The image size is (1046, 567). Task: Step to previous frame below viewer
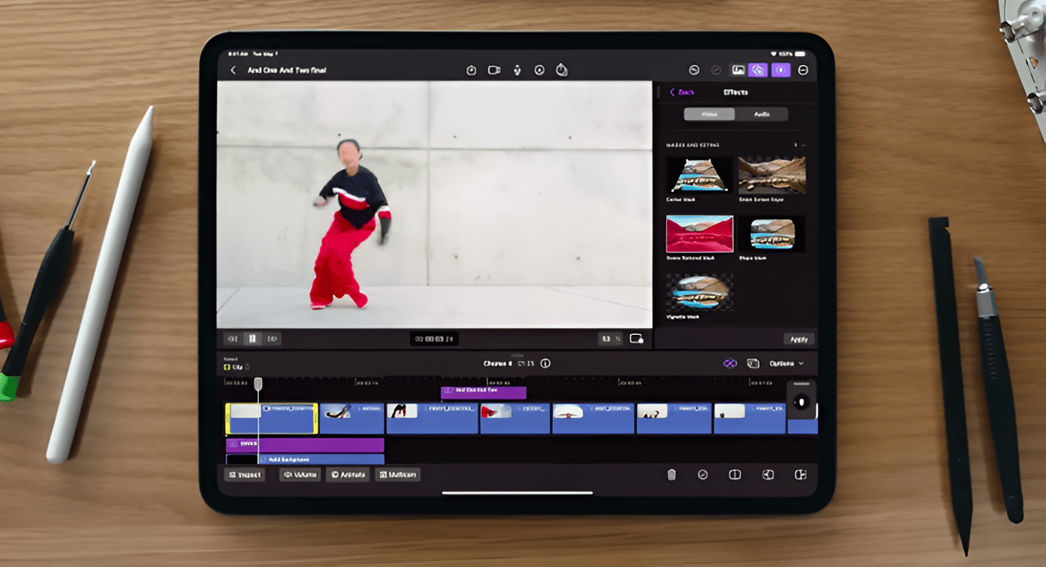point(232,338)
